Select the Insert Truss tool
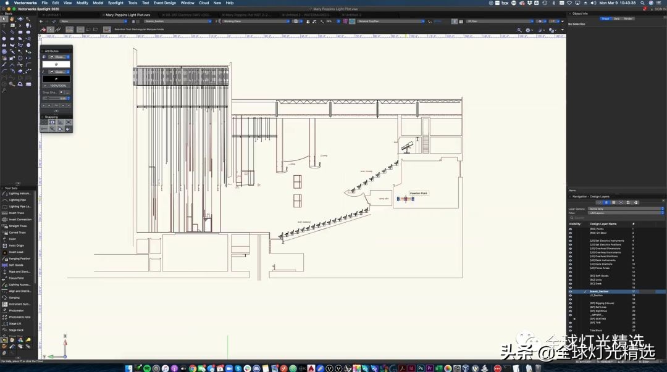 17,213
